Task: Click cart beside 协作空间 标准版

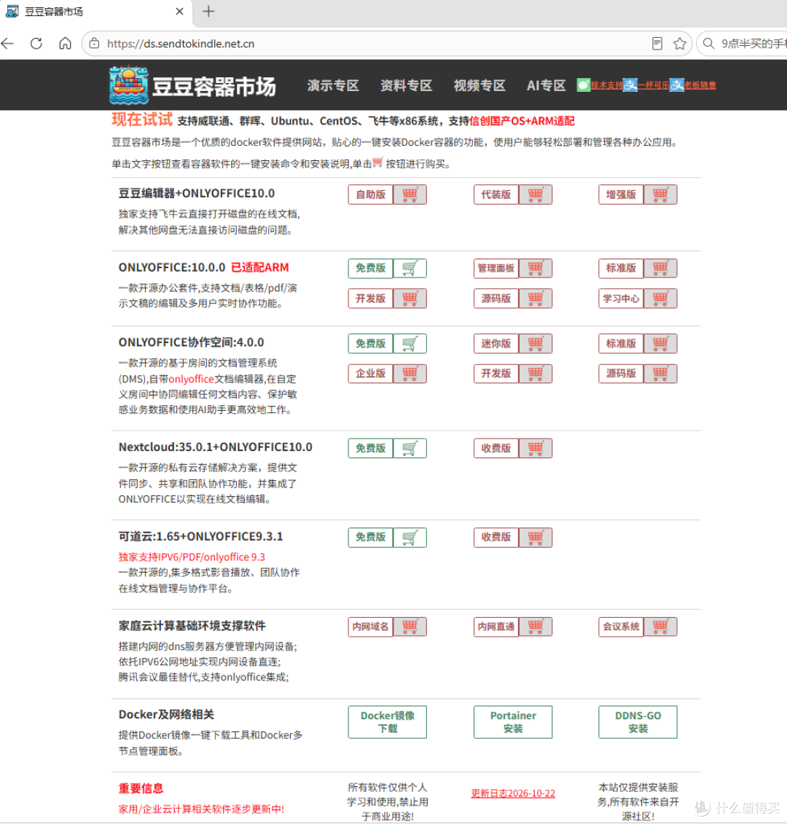Action: point(660,344)
